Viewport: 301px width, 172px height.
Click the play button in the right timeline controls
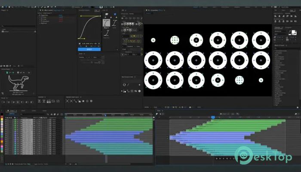tap(220, 159)
